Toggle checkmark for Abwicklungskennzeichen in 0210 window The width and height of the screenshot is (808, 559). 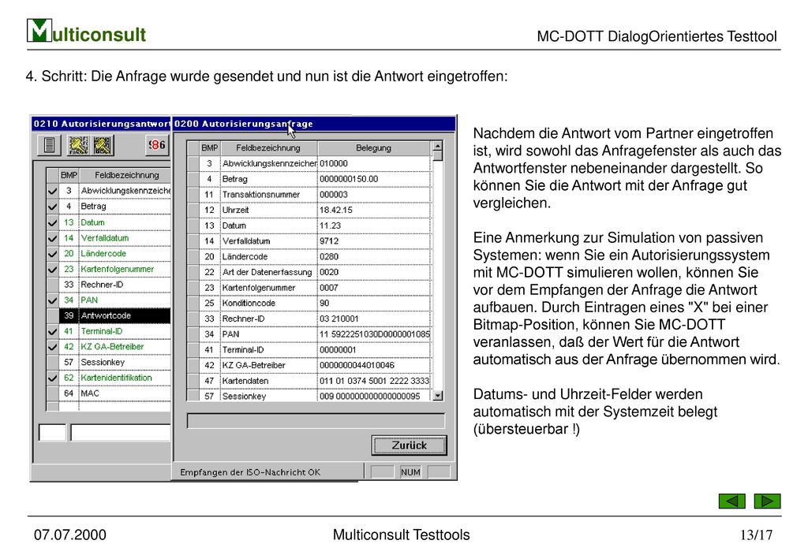click(x=52, y=191)
